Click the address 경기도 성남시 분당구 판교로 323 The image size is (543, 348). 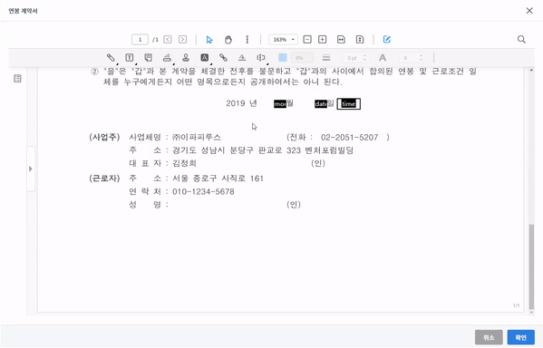(x=237, y=150)
